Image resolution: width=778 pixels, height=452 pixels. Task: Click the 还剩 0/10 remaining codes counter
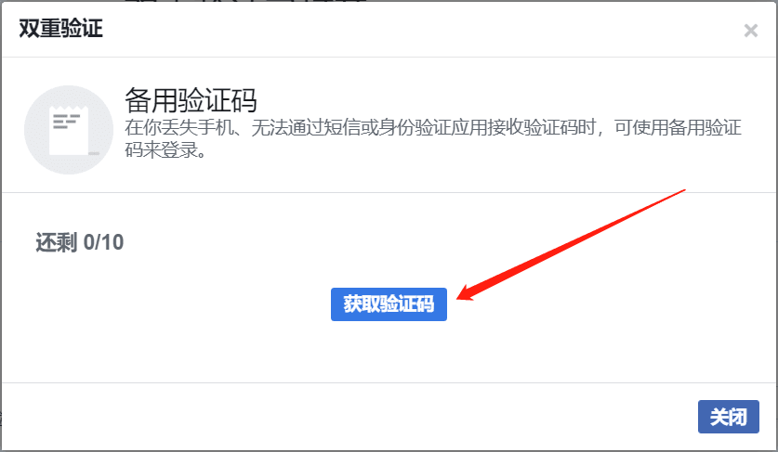80,242
